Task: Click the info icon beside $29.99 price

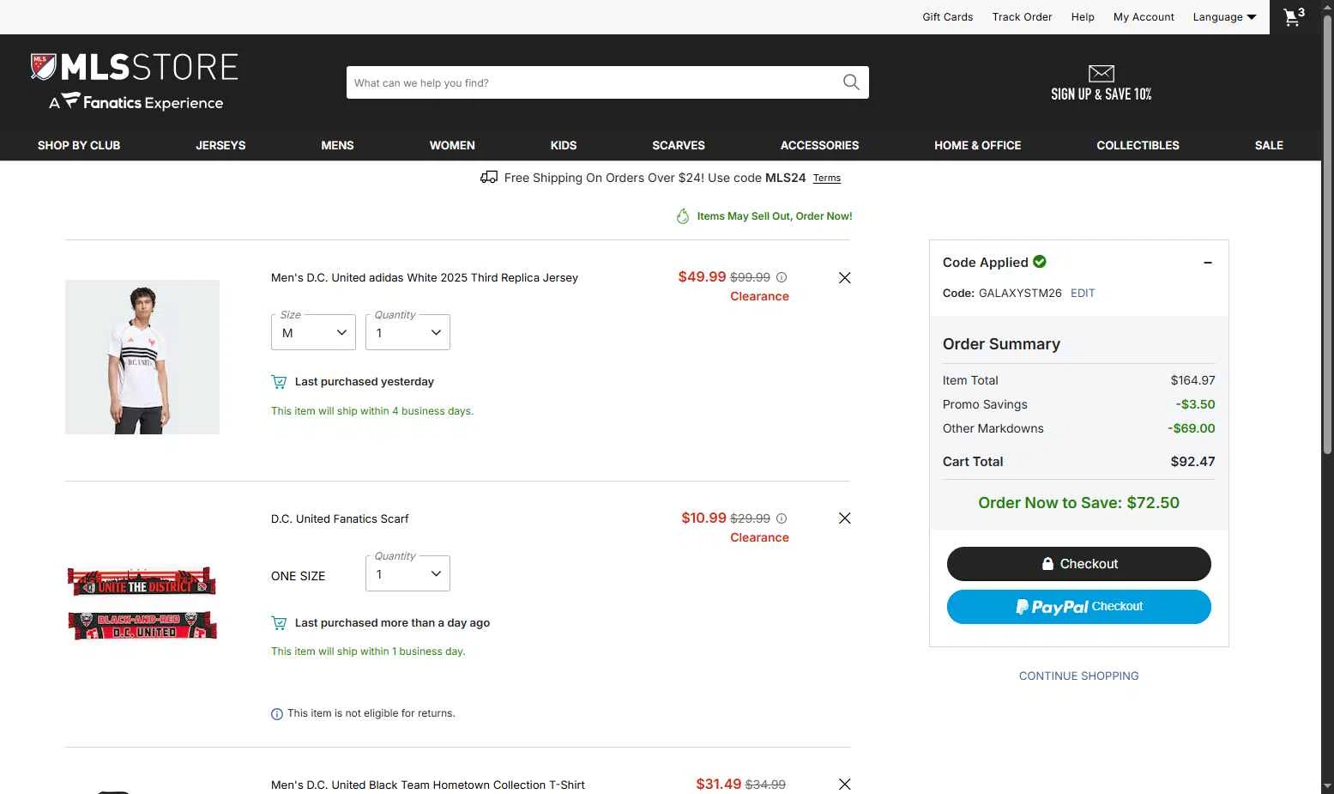Action: pos(782,518)
